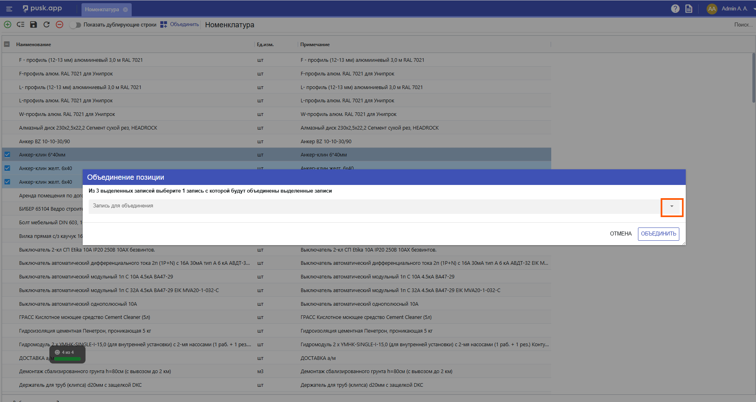Open the hamburger navigation menu
This screenshot has height=402, width=756.
[9, 9]
